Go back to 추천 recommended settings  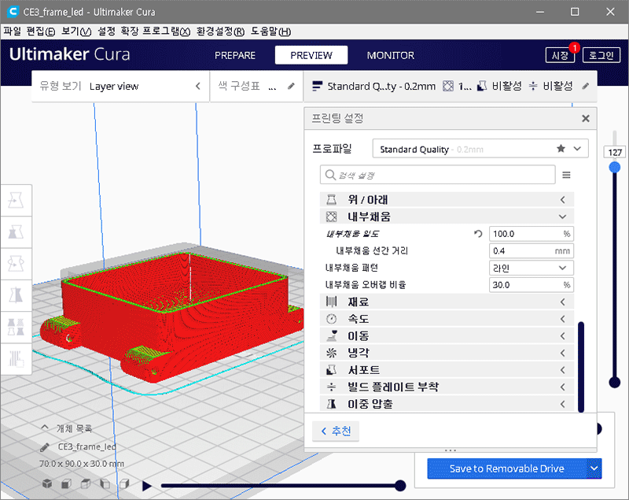[x=336, y=431]
